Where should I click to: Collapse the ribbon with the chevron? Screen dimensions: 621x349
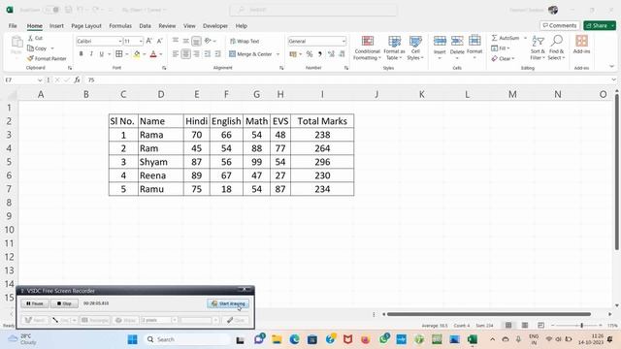612,66
